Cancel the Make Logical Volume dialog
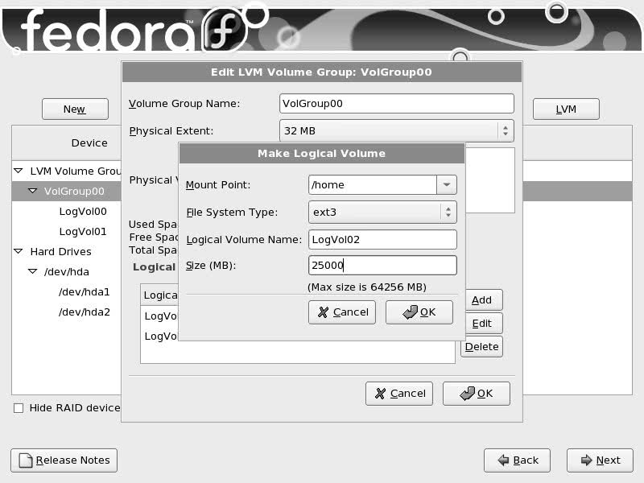This screenshot has width=644, height=483. pos(342,312)
